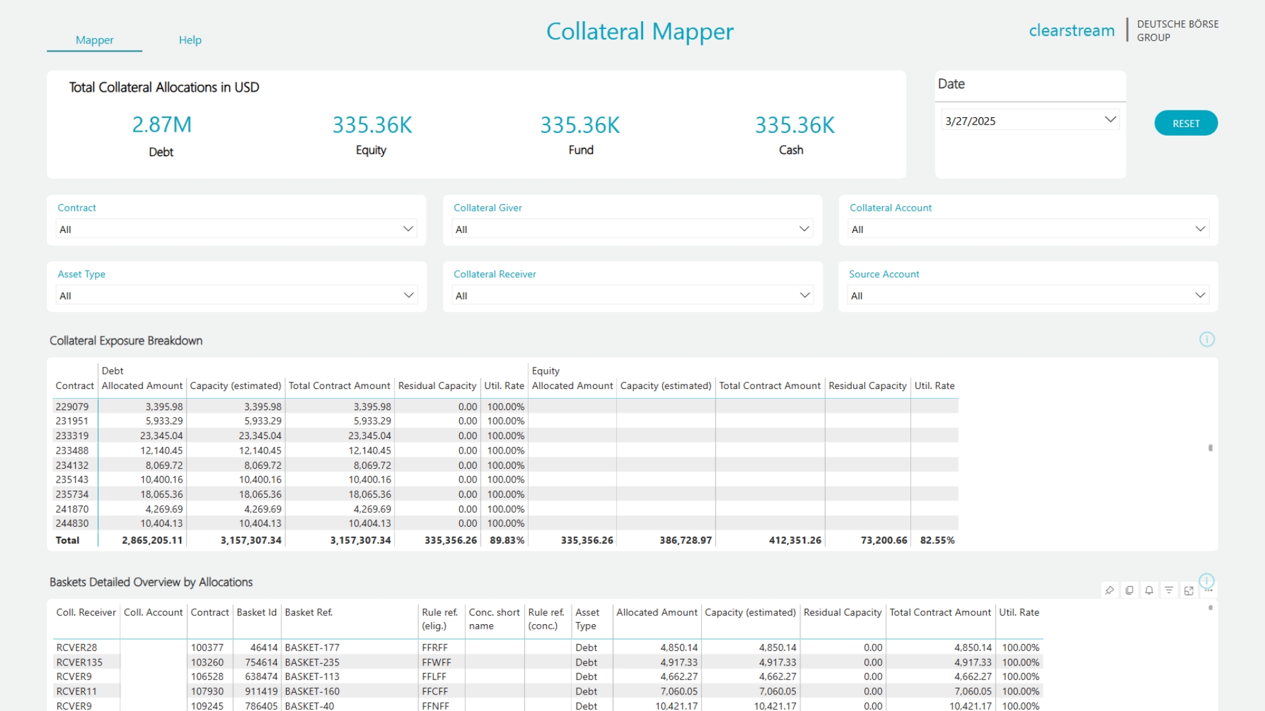
Task: Expand the Source Account dropdown
Action: pos(1200,296)
